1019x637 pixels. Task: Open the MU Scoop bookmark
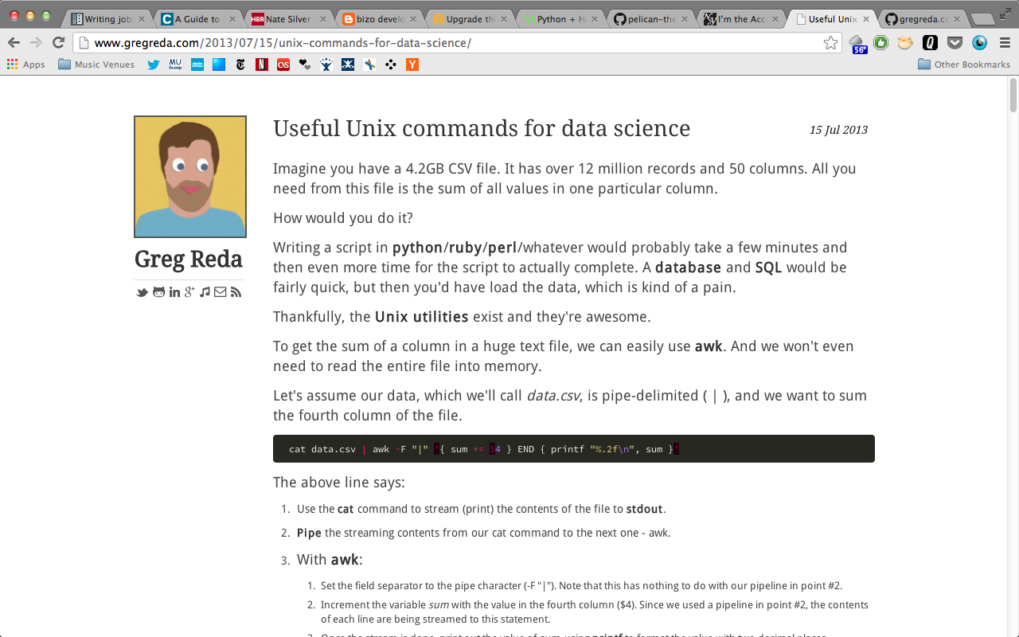pyautogui.click(x=175, y=64)
